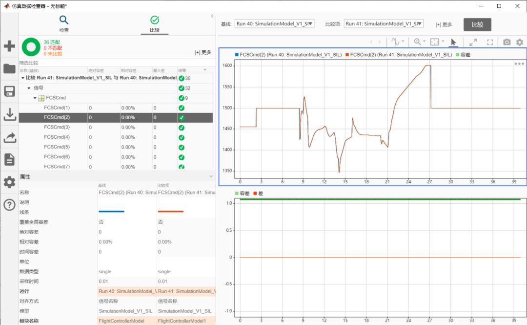This screenshot has height=325, width=527.
Task: Click the export share-arrow icon
Action: 10,137
